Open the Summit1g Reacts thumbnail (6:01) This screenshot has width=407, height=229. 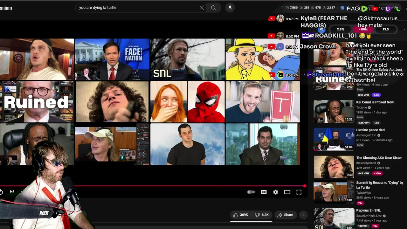coord(334,191)
